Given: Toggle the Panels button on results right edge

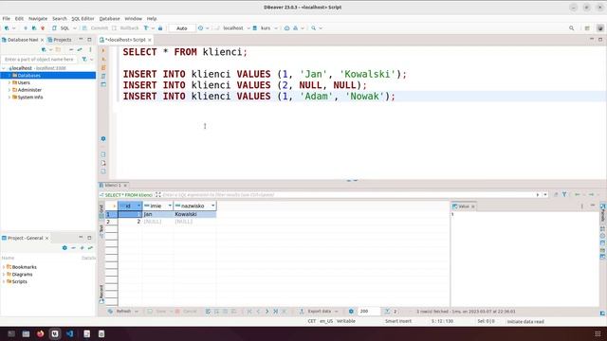Looking at the screenshot, I should 603,212.
